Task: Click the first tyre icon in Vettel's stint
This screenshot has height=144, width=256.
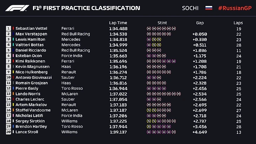Action: point(149,28)
